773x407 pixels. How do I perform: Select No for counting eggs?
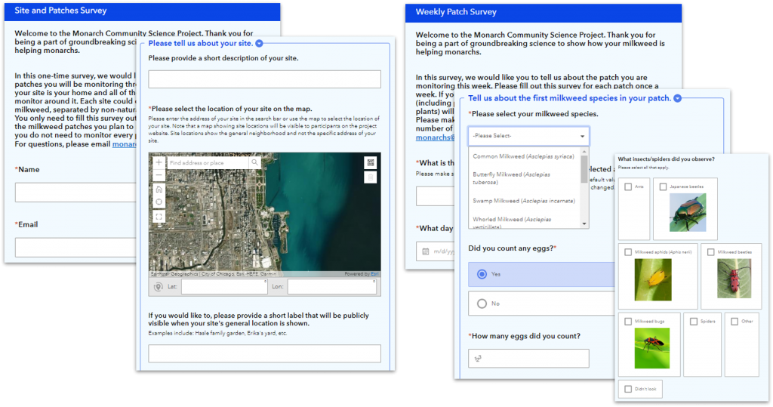coord(540,304)
